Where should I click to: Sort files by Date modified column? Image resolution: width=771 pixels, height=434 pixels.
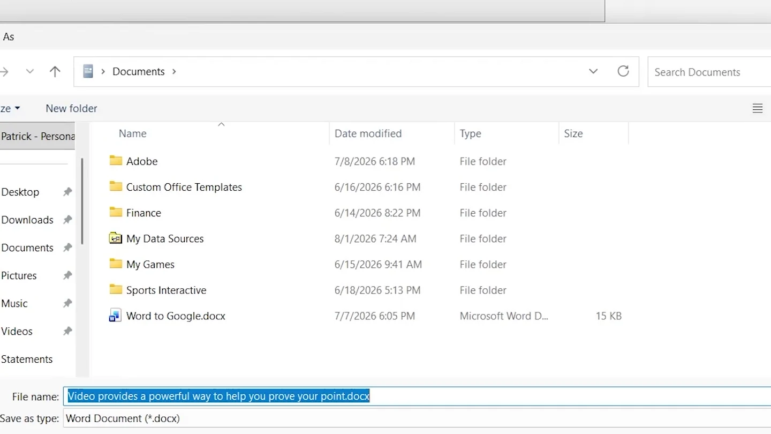coord(368,133)
